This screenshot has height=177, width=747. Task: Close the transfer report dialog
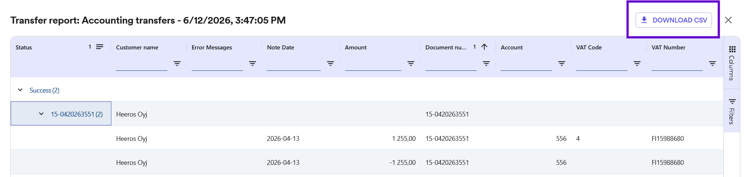(728, 20)
